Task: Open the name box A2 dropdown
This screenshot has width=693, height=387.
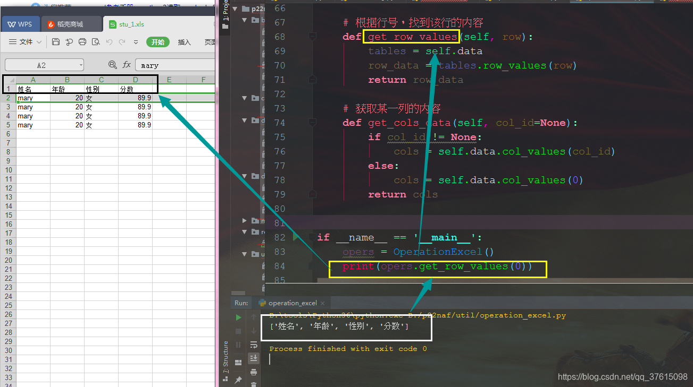Action: click(80, 65)
